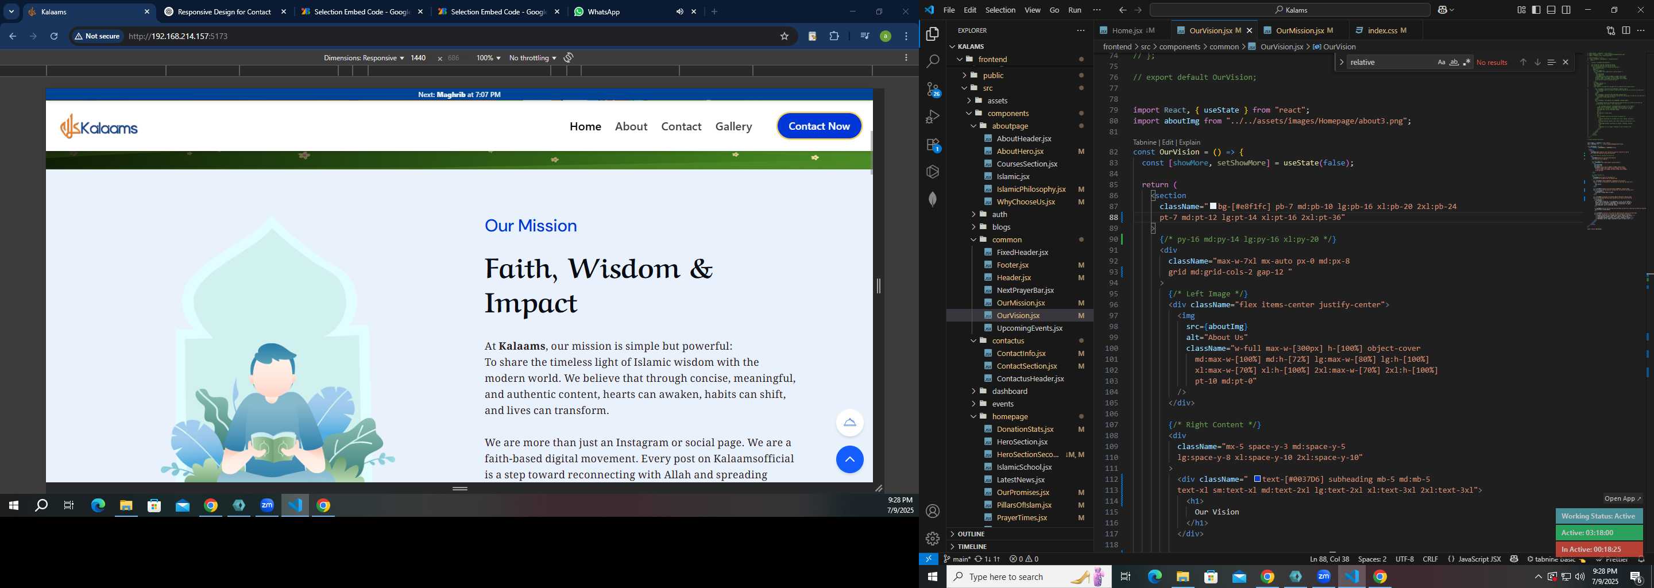The height and width of the screenshot is (588, 1654).
Task: Toggle the Primary Side Bar visibility
Action: (x=1536, y=10)
